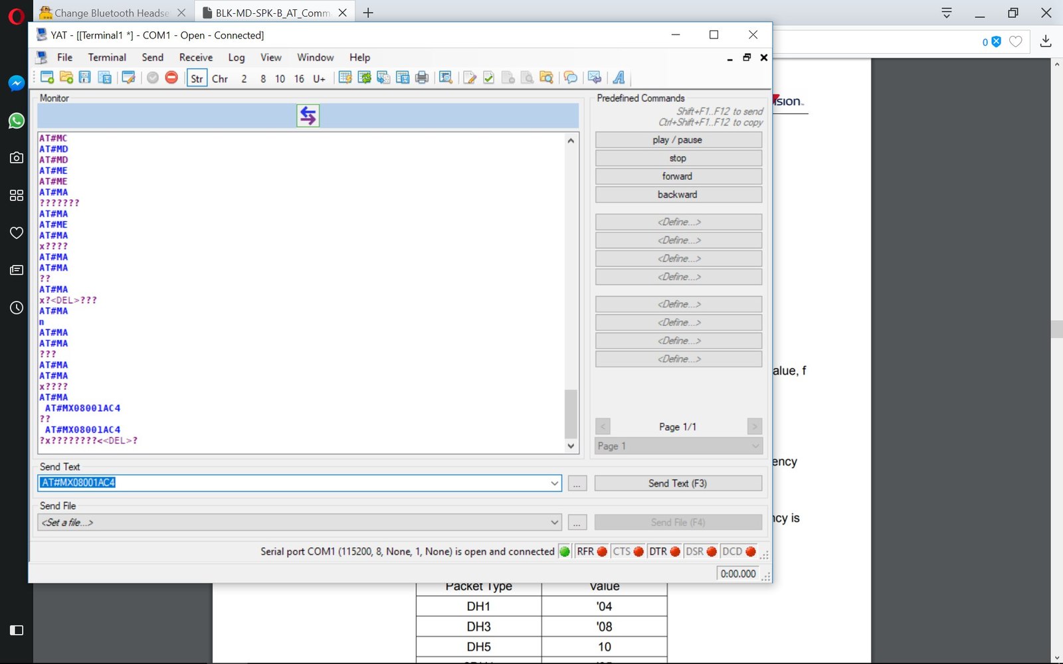Toggle Str string radix display
The height and width of the screenshot is (664, 1063).
[197, 78]
